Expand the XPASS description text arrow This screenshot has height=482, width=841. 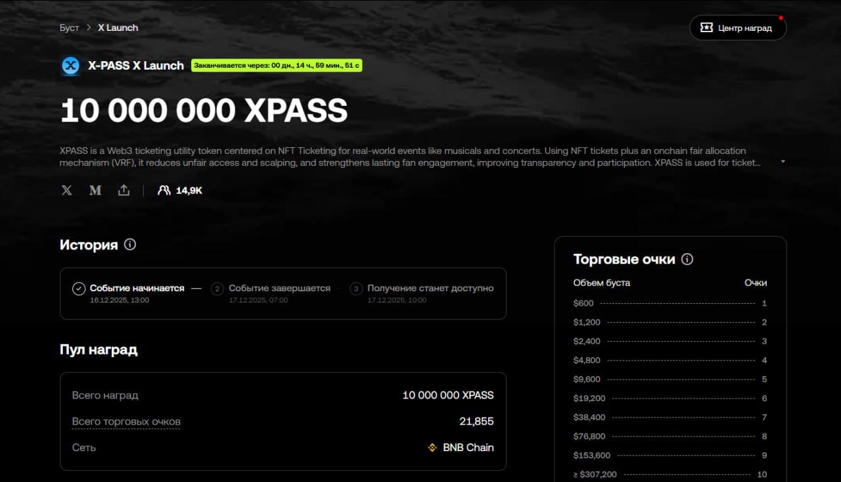tap(783, 162)
